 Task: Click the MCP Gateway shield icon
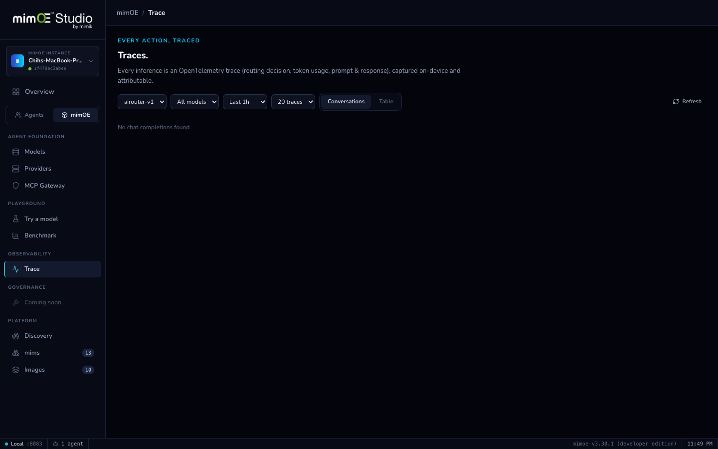pyautogui.click(x=15, y=186)
